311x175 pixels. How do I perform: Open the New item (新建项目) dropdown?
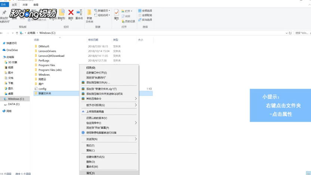[102, 11]
